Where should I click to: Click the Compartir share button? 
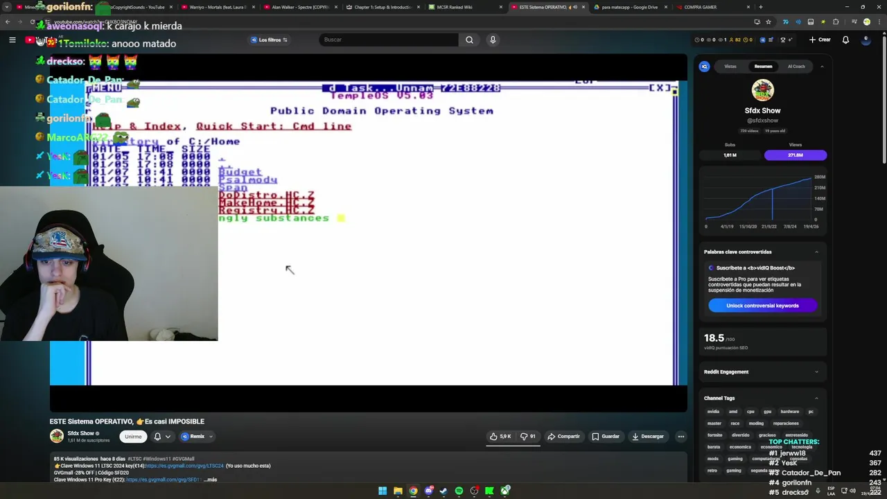coord(563,437)
